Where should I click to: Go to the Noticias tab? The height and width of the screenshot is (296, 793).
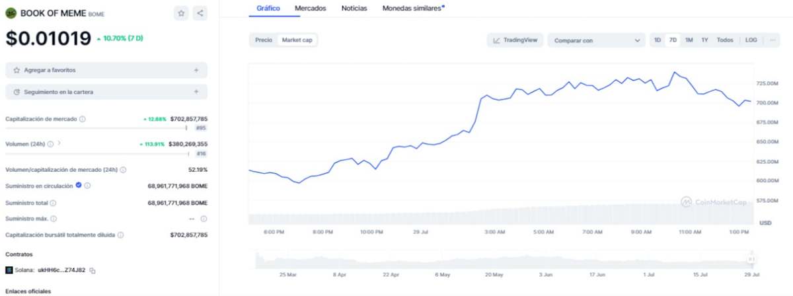355,8
